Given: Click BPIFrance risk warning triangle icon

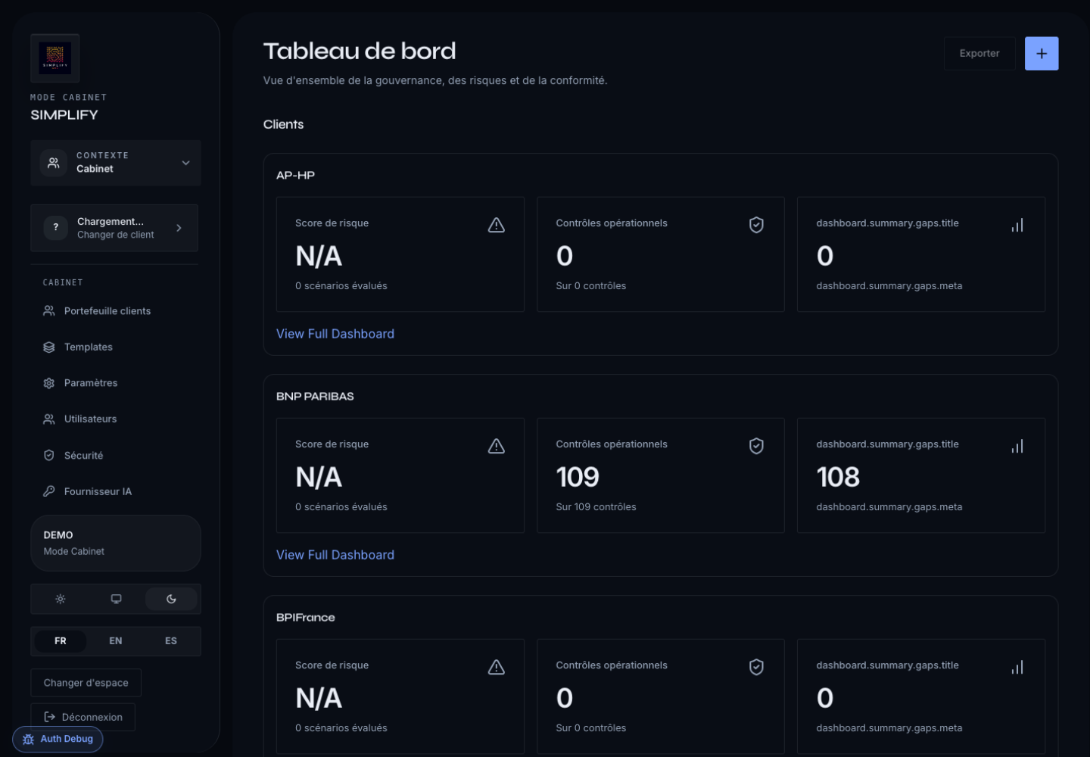Looking at the screenshot, I should [x=497, y=667].
